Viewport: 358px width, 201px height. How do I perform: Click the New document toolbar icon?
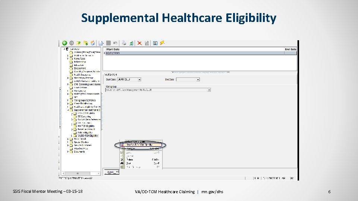pyautogui.click(x=101, y=43)
